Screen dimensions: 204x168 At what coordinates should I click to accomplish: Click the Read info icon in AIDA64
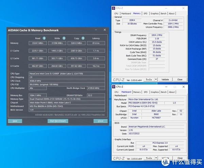click(x=44, y=38)
